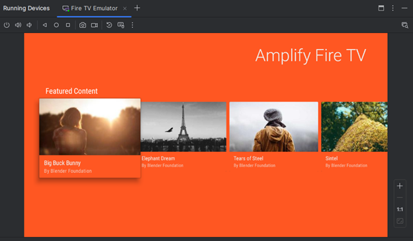Click By Blender Foundation under Big Buck Bunny
413x241 pixels.
68,171
